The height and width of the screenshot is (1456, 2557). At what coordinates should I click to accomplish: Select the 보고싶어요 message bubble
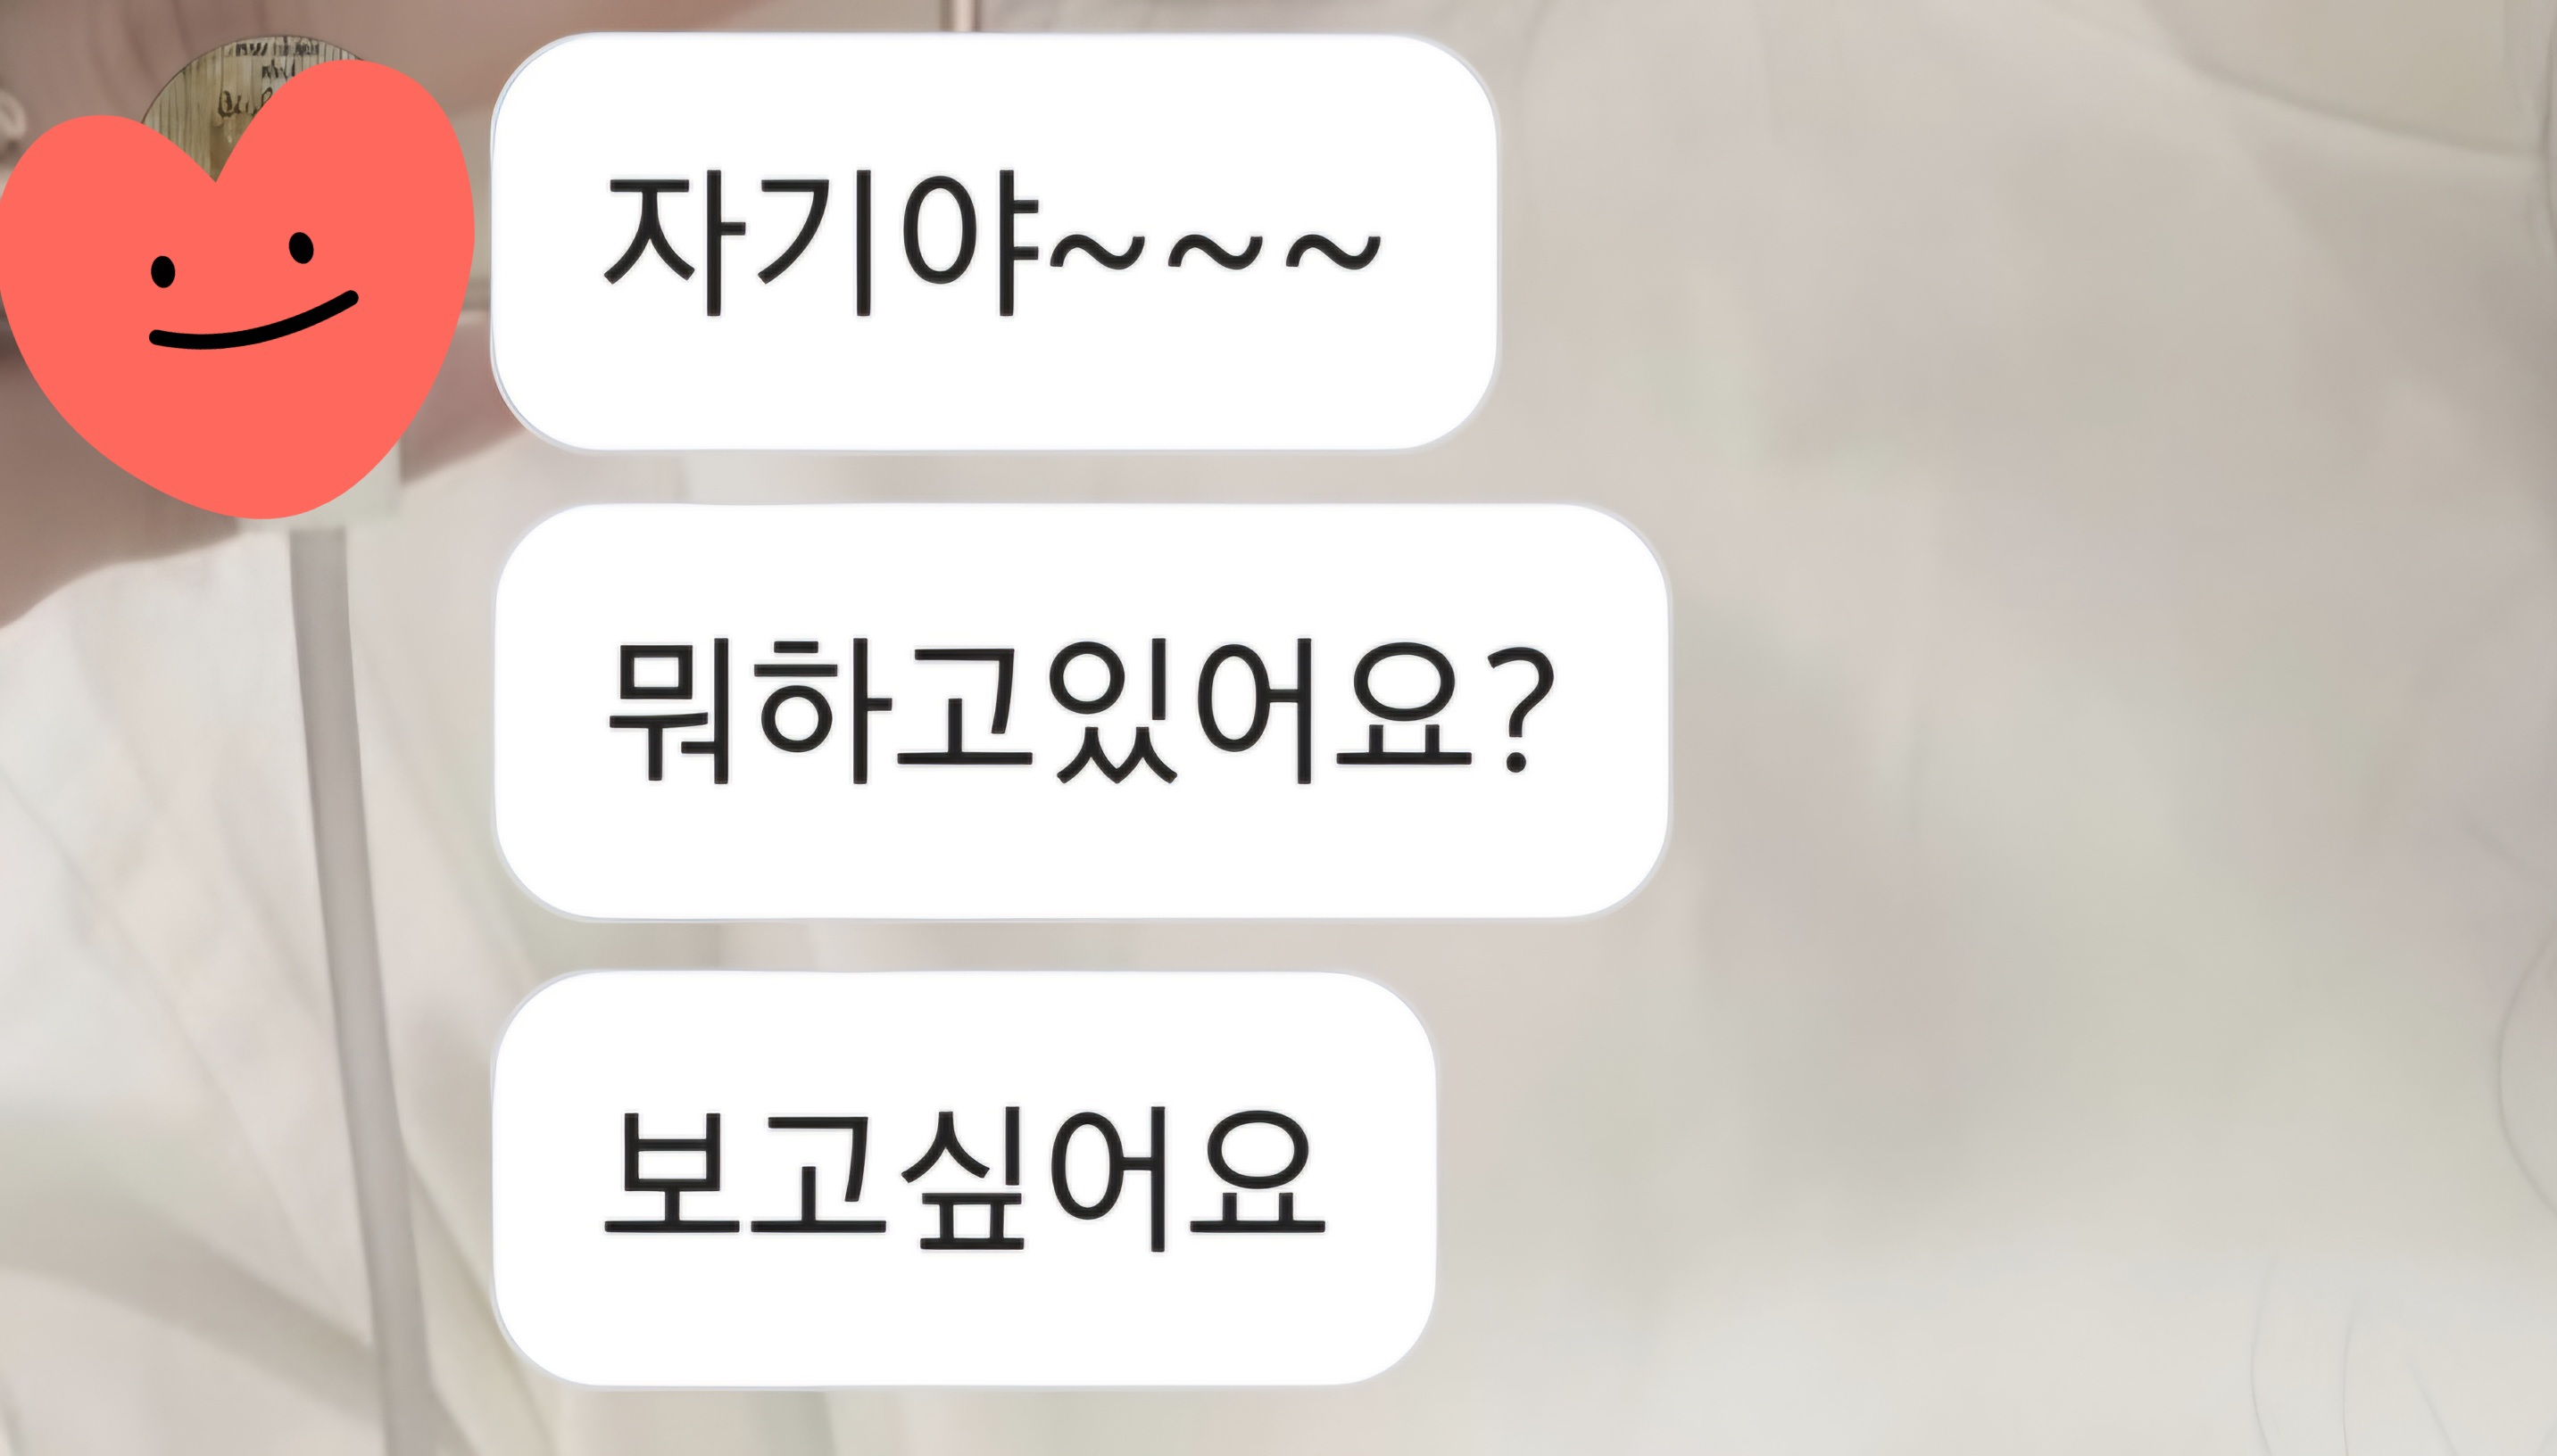965,1178
